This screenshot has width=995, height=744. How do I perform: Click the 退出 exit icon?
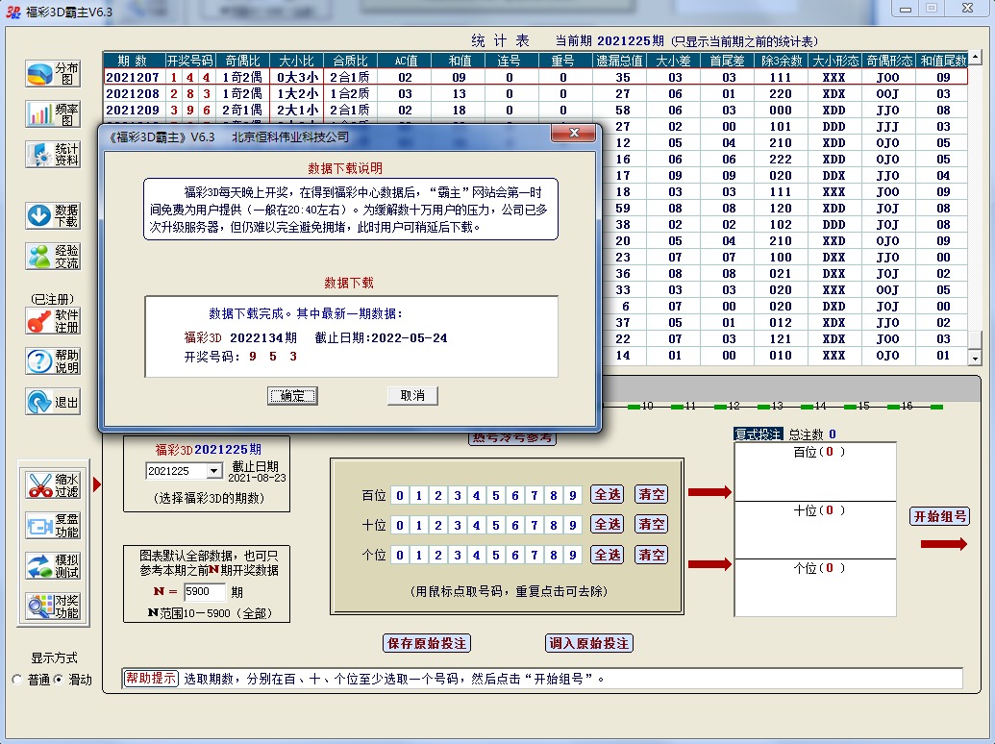pyautogui.click(x=53, y=402)
